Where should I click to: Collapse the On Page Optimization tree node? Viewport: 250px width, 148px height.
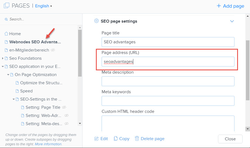pos(8,75)
